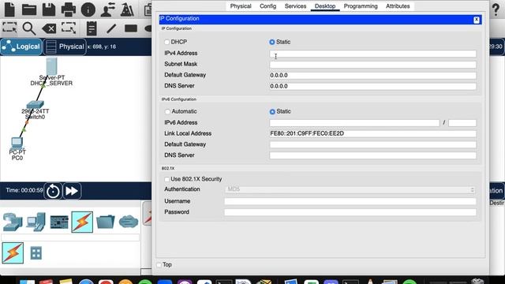Click the IPv6 DNS Server field
This screenshot has width=505, height=284.
coord(372,155)
